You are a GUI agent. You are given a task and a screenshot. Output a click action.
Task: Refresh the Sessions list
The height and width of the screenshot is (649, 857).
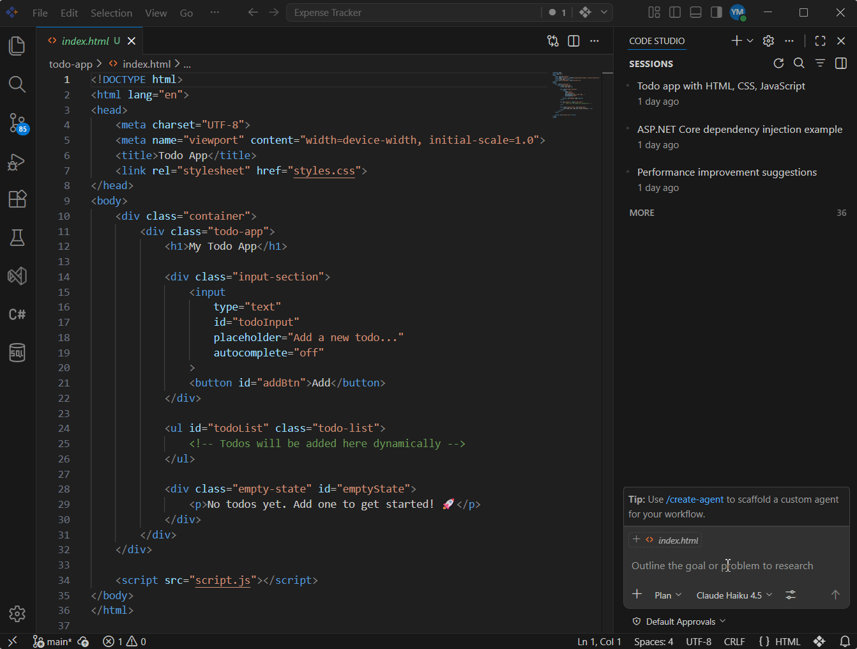pyautogui.click(x=778, y=63)
